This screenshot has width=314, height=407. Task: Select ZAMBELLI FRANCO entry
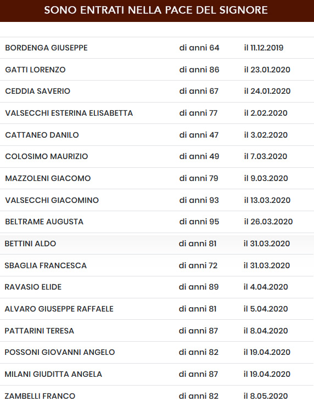point(40,396)
